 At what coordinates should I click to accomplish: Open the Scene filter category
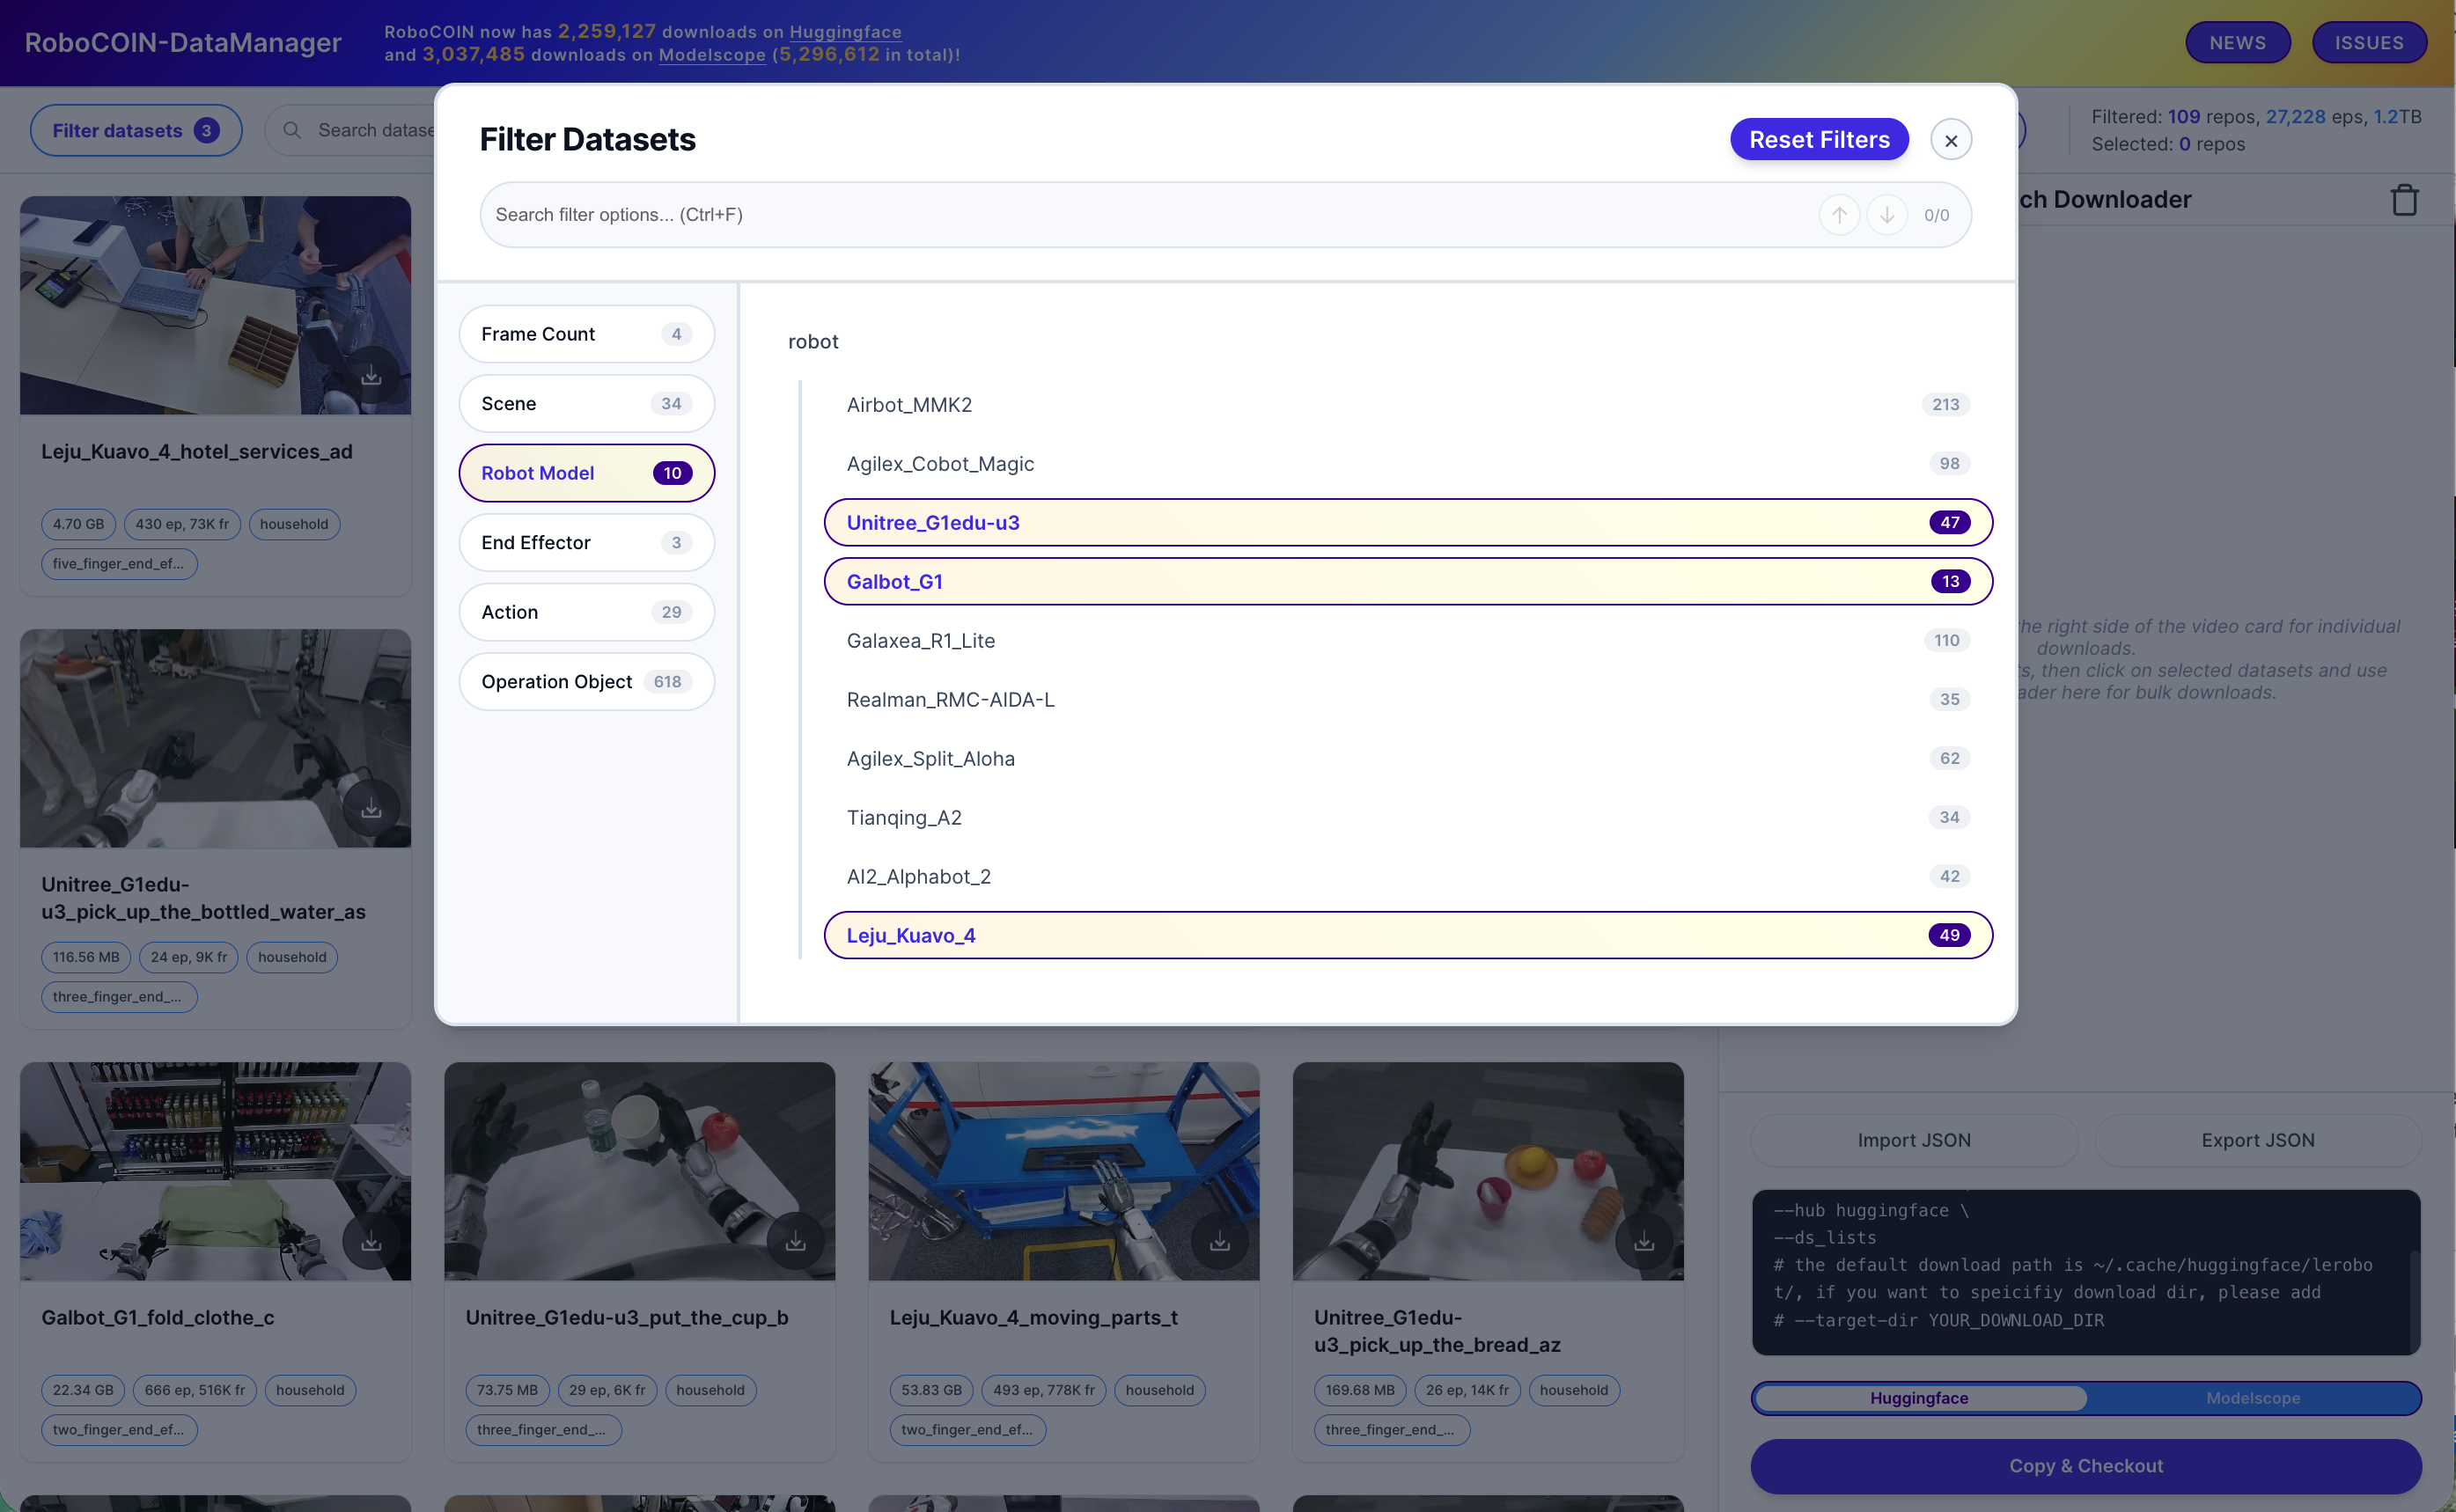click(586, 403)
